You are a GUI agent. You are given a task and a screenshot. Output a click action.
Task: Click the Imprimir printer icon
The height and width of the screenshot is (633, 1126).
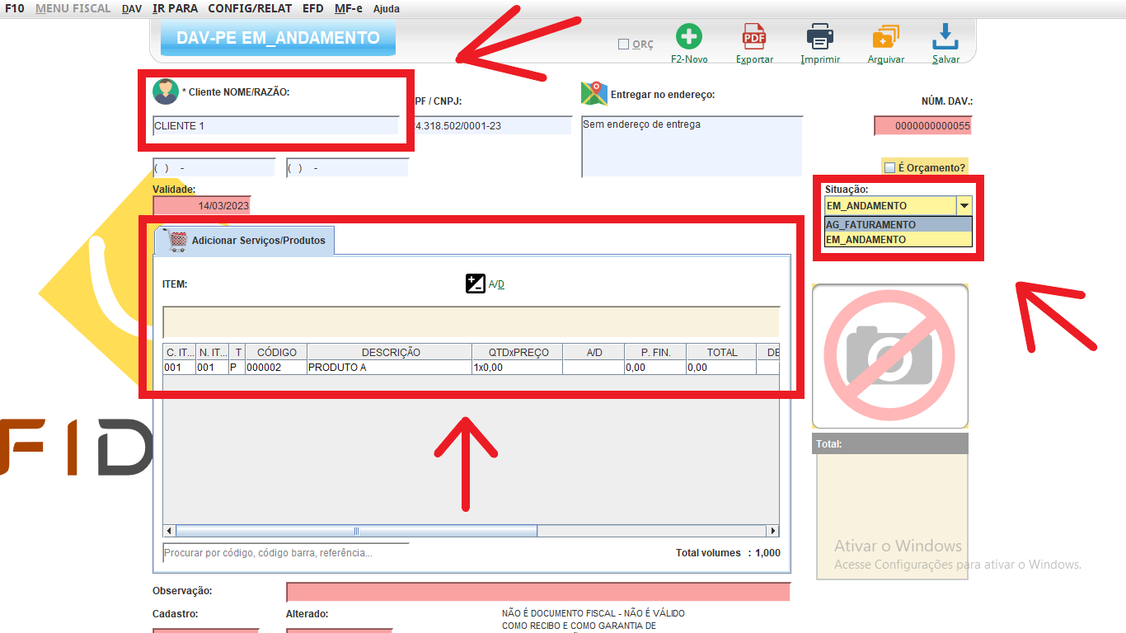click(x=819, y=37)
